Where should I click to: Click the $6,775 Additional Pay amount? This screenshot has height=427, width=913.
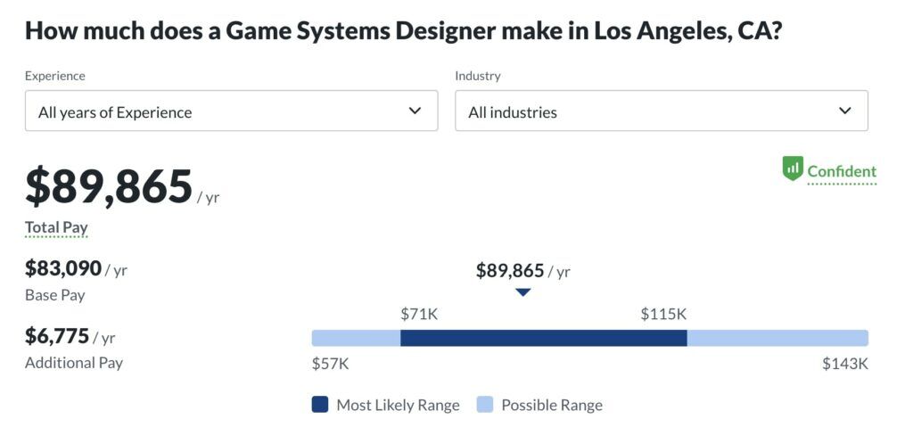(57, 336)
